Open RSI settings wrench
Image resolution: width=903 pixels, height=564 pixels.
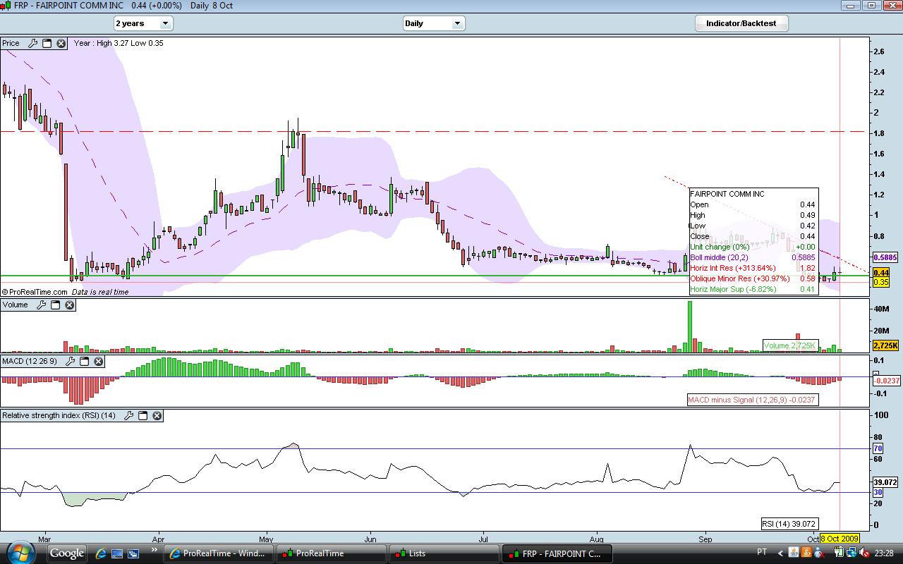[x=128, y=415]
